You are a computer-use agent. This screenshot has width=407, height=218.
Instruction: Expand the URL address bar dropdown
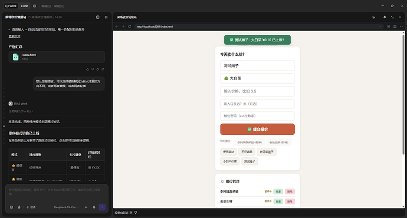(380, 27)
